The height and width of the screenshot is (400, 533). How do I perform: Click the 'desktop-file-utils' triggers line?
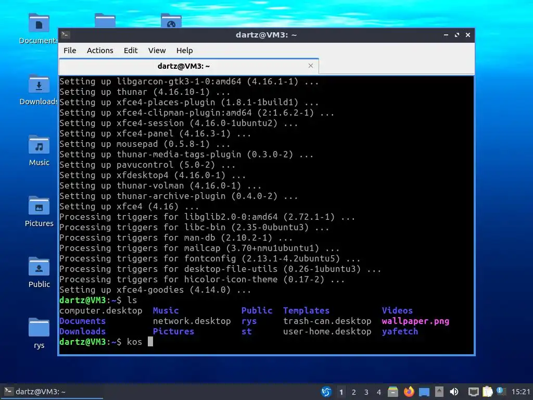pyautogui.click(x=220, y=269)
